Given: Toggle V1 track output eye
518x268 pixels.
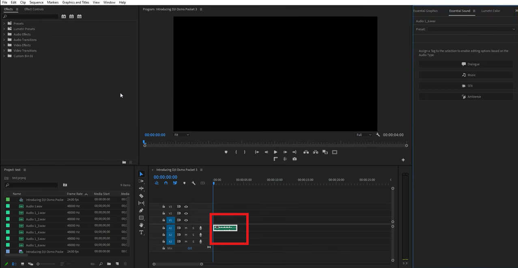Looking at the screenshot, I should pos(186,220).
